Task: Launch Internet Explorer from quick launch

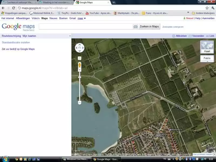Action: 29,159
